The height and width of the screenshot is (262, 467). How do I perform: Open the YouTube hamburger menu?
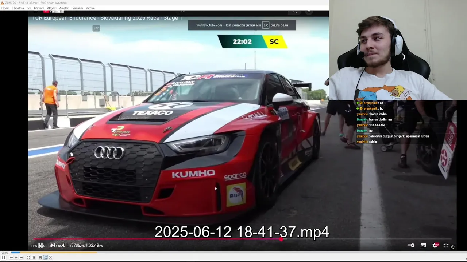coord(35,11)
